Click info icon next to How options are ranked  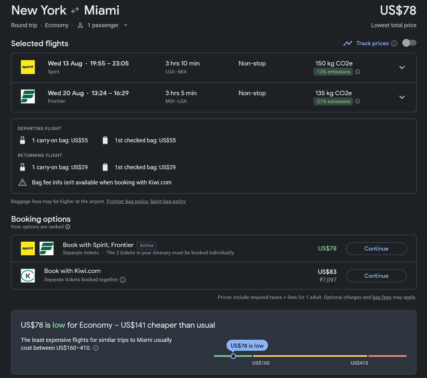click(x=68, y=227)
